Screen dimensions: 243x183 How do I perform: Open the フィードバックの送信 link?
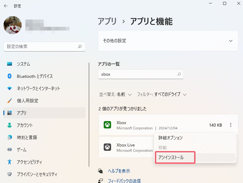pyautogui.click(x=124, y=181)
